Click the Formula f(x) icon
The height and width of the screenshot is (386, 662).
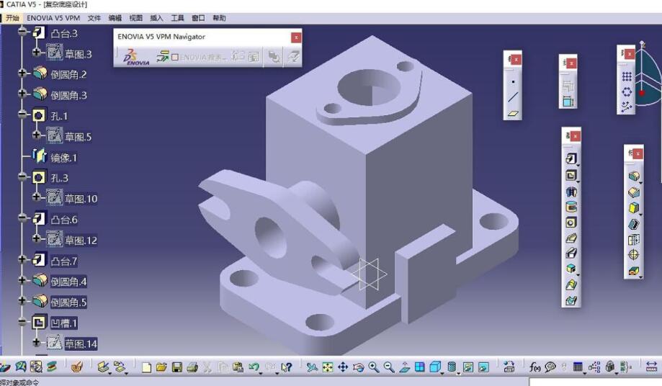536,367
